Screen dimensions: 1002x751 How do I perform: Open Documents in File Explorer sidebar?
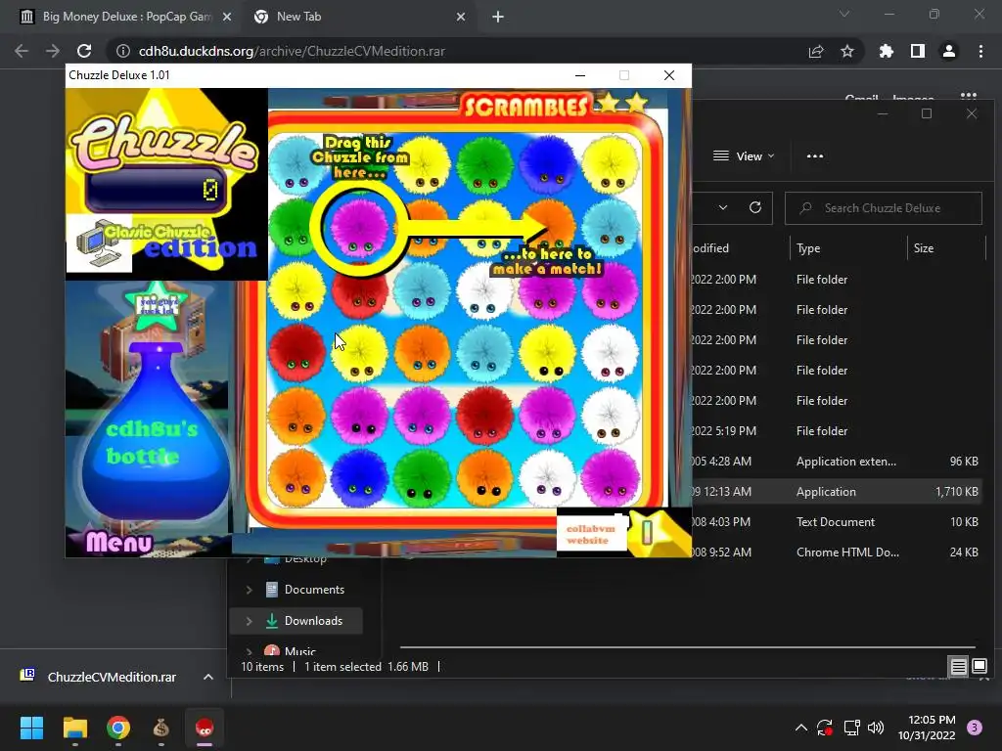click(x=314, y=590)
